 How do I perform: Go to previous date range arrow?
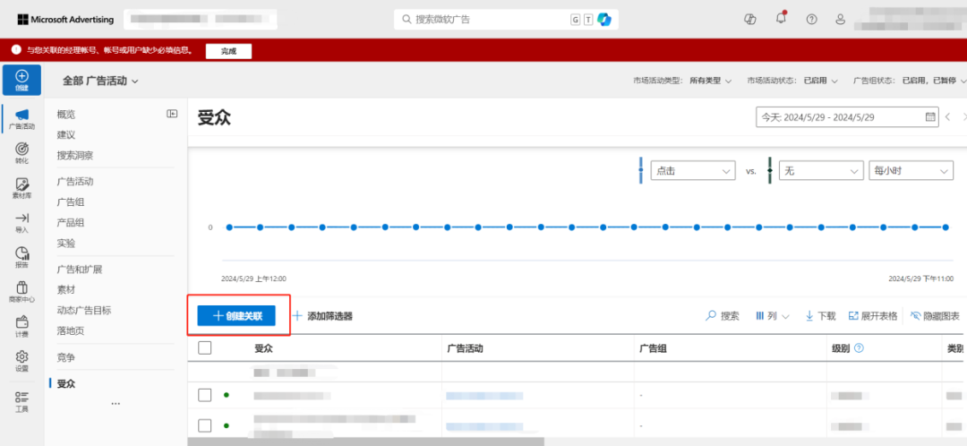point(948,116)
